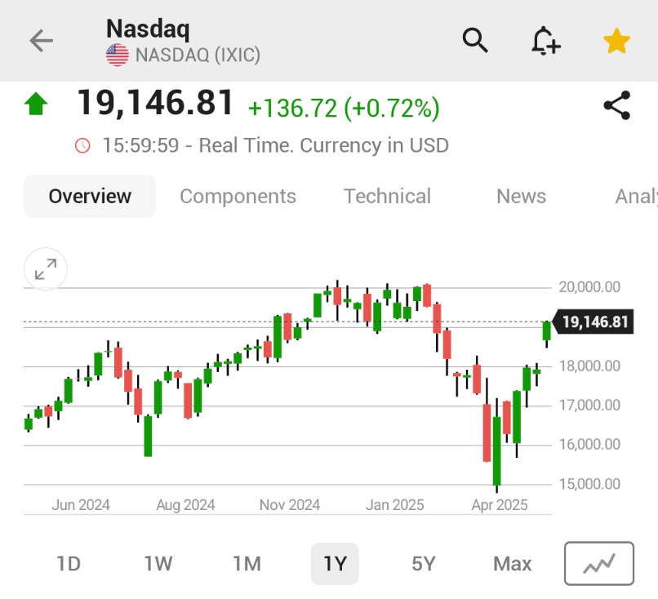This screenshot has height=599, width=658.
Task: Toggle the favorite star for Nasdaq
Action: coord(616,41)
